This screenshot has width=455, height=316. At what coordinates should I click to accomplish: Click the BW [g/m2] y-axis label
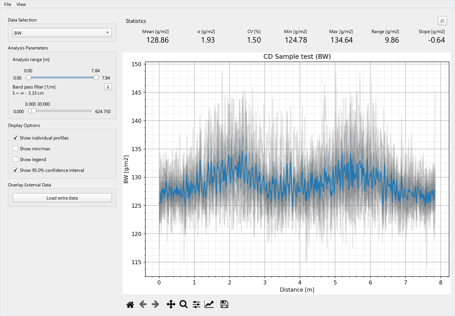[x=126, y=169]
